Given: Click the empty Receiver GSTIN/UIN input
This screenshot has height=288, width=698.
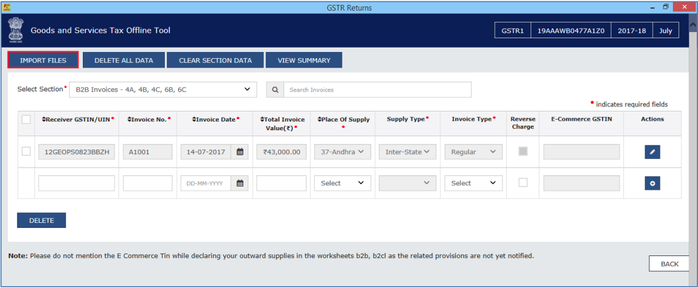Looking at the screenshot, I should 77,183.
